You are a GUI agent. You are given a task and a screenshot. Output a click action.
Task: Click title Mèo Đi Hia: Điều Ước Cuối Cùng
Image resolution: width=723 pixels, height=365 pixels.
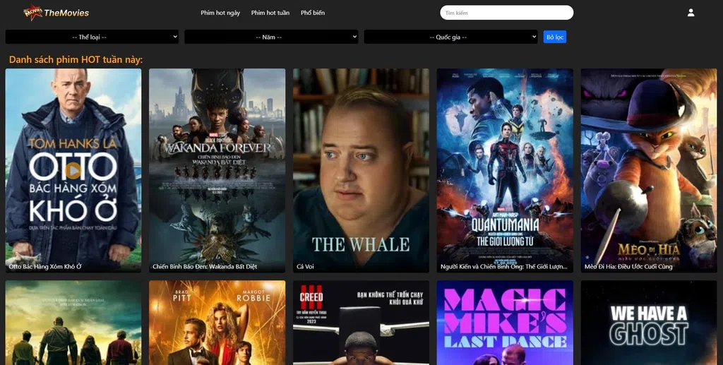[x=628, y=266]
